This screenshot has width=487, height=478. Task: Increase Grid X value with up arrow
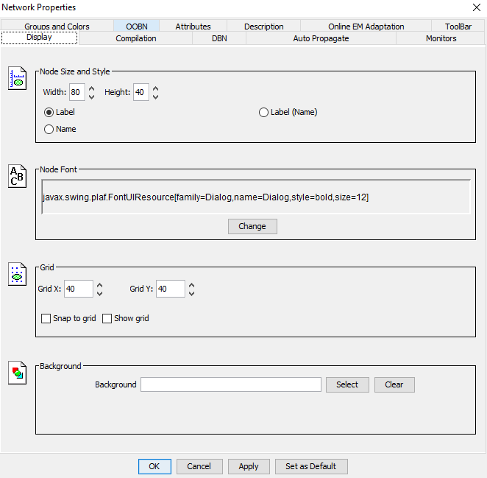pos(100,285)
